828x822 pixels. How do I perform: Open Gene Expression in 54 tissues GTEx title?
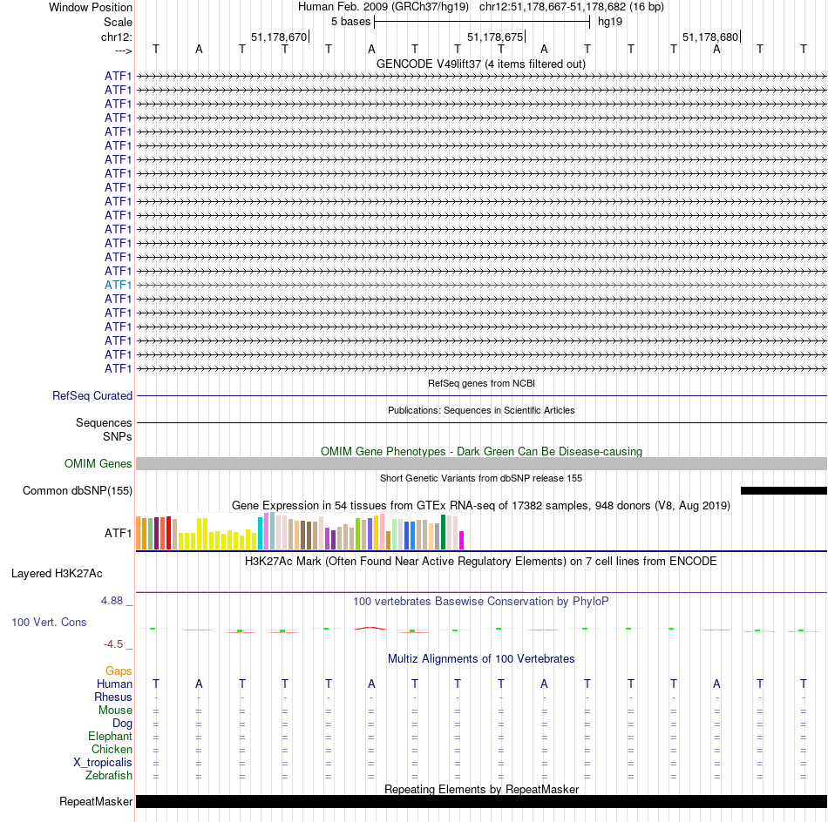point(481,505)
